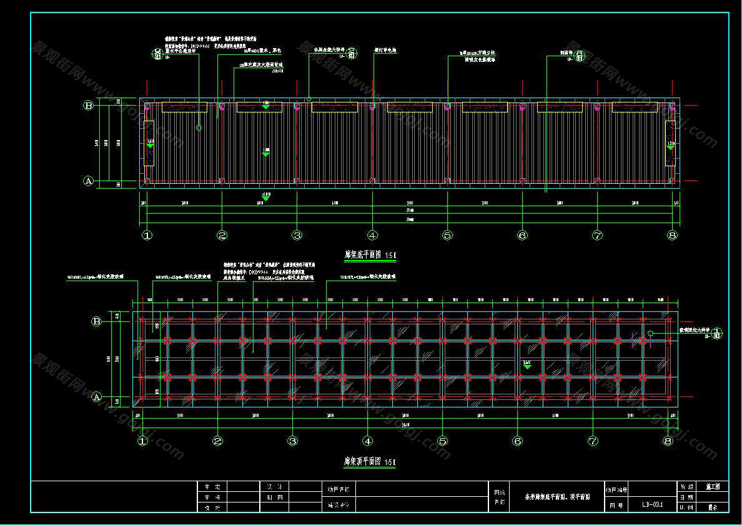Select the yellow bench rectangle at upper plan's left end
742x525 pixels.
click(x=149, y=143)
